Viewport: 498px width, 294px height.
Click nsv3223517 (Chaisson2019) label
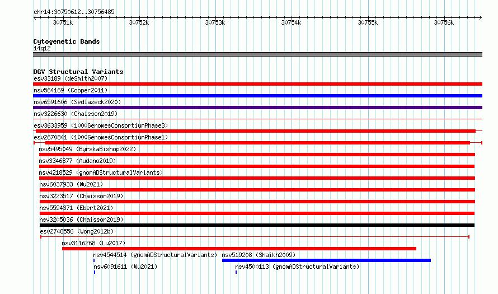click(x=81, y=196)
